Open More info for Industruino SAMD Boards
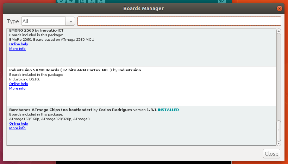 17,88
